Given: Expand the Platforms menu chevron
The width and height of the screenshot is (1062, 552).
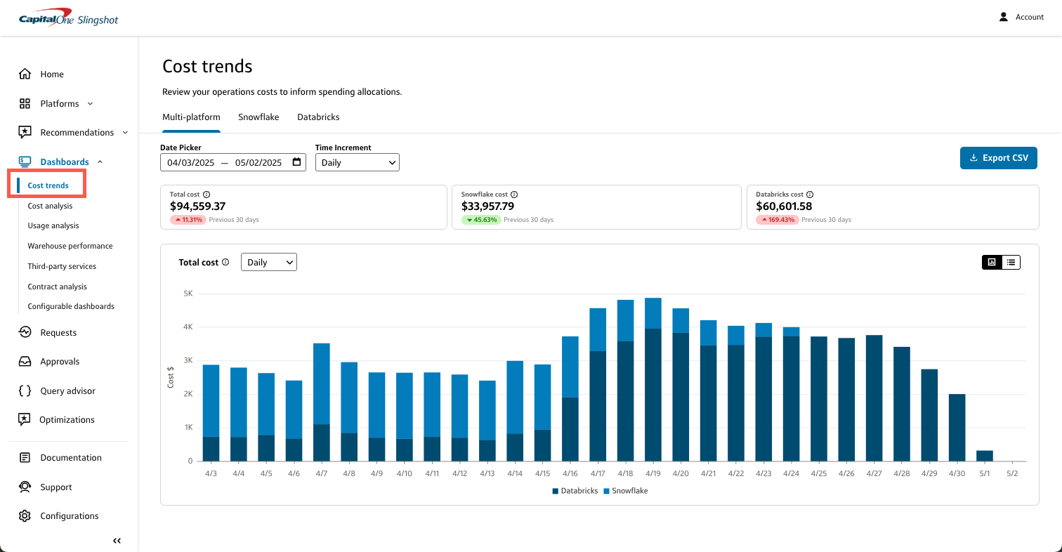Looking at the screenshot, I should click(x=90, y=103).
